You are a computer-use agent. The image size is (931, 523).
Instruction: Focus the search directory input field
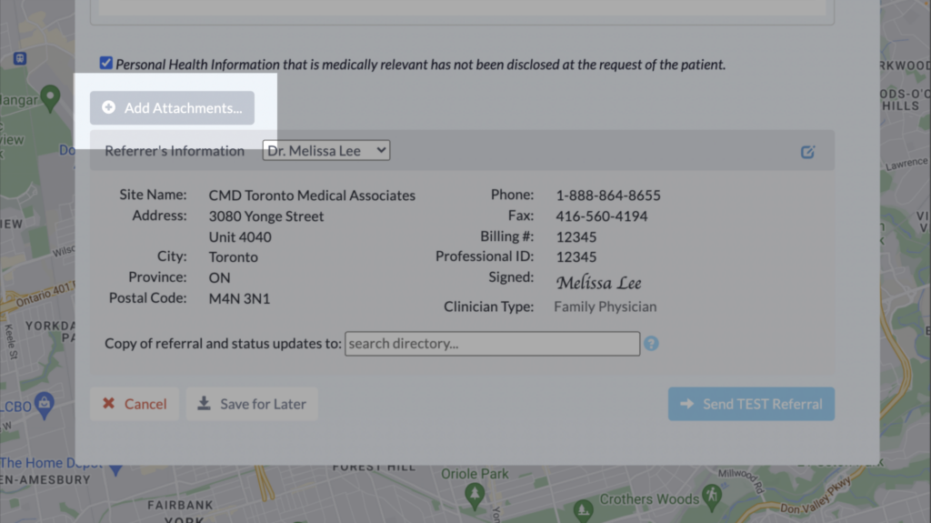(492, 344)
